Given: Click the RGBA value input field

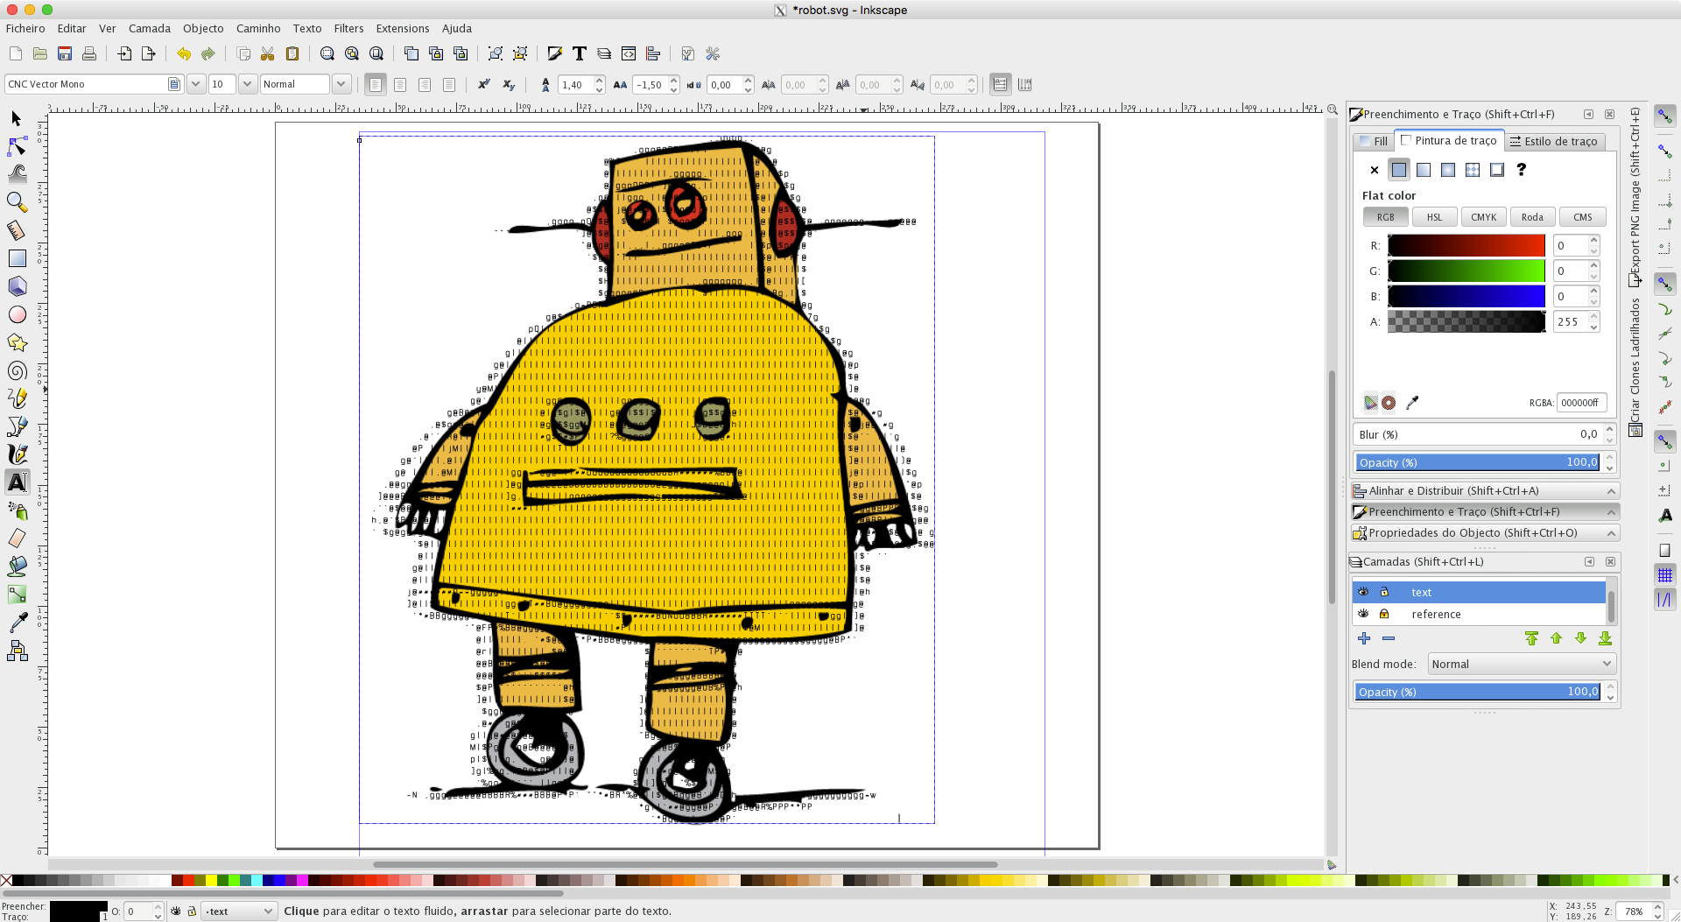Looking at the screenshot, I should point(1581,403).
